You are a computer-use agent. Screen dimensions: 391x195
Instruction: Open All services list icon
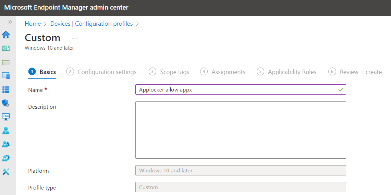pyautogui.click(x=6, y=62)
